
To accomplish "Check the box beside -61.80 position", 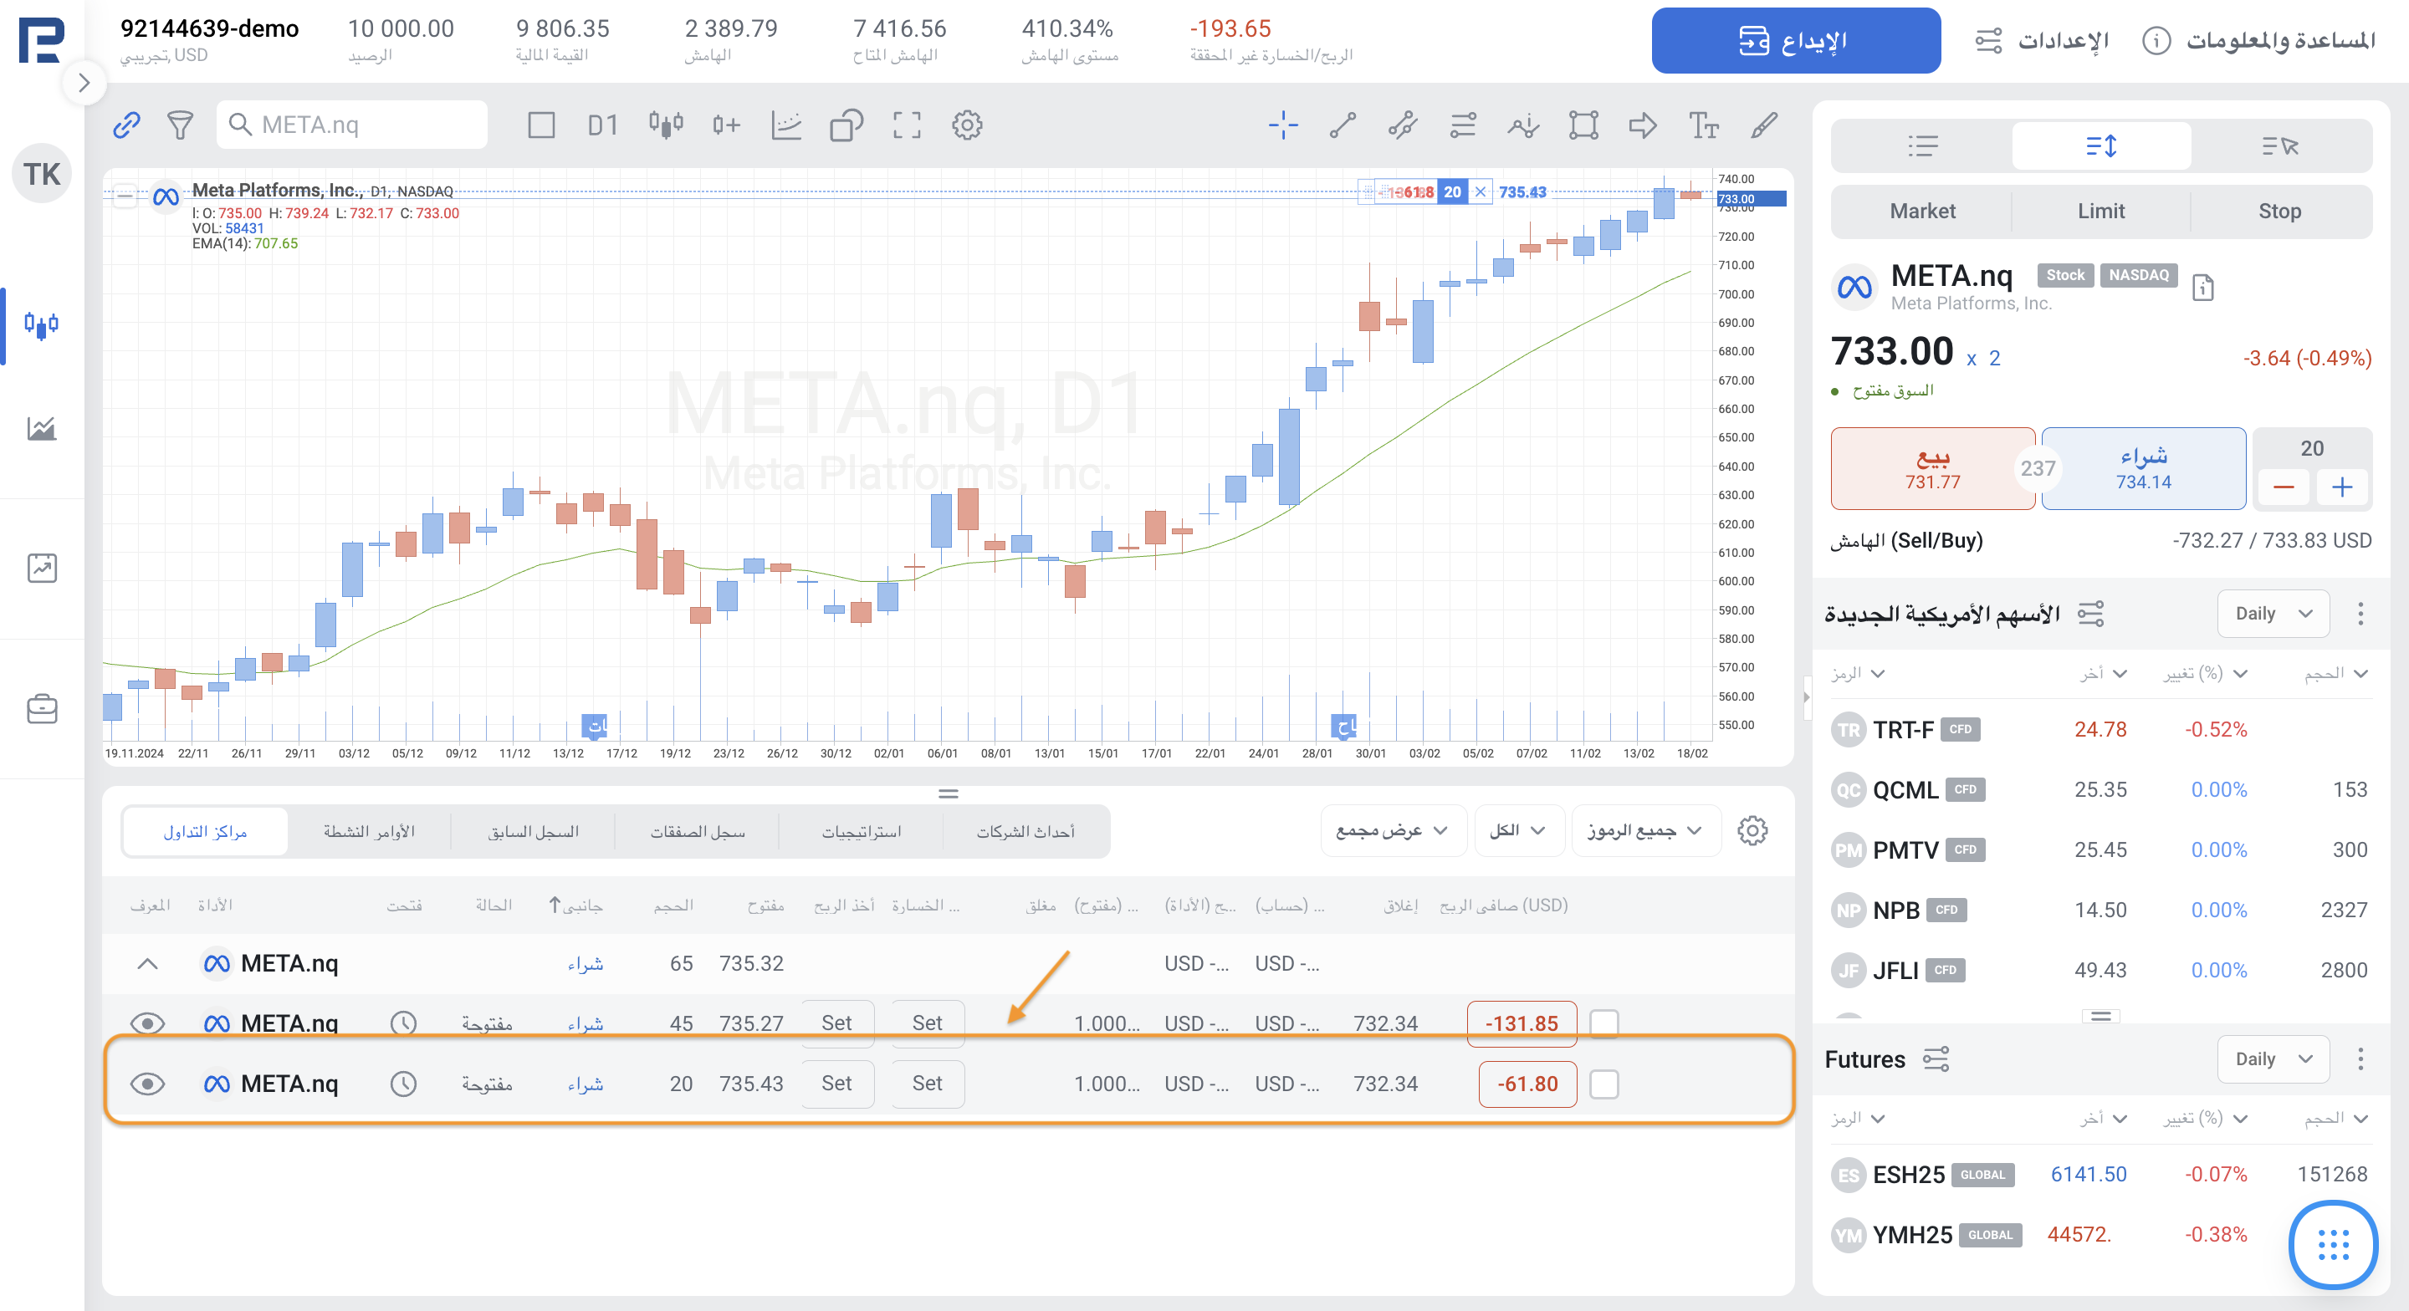I will pyautogui.click(x=1603, y=1084).
